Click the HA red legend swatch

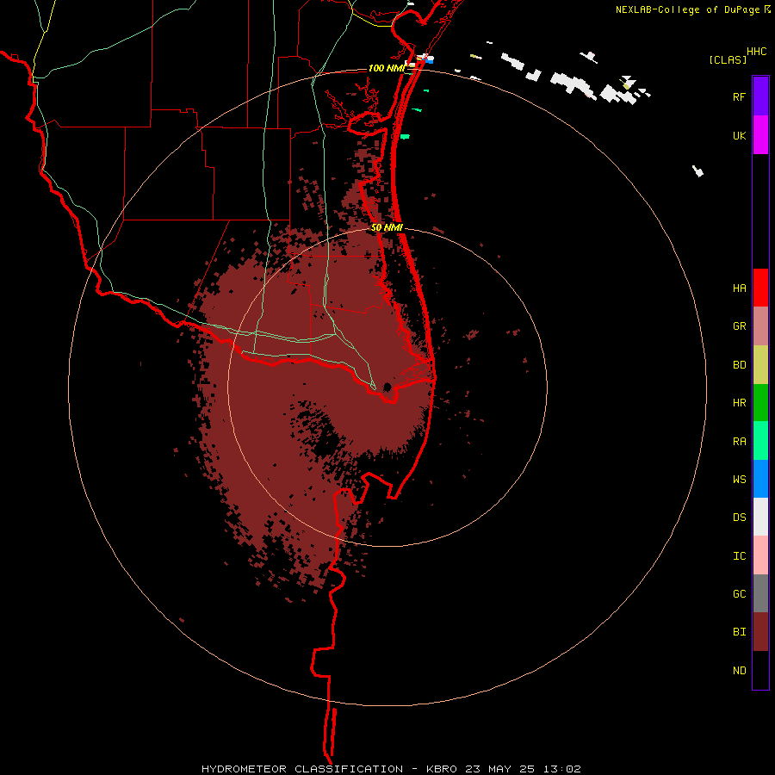tap(760, 288)
